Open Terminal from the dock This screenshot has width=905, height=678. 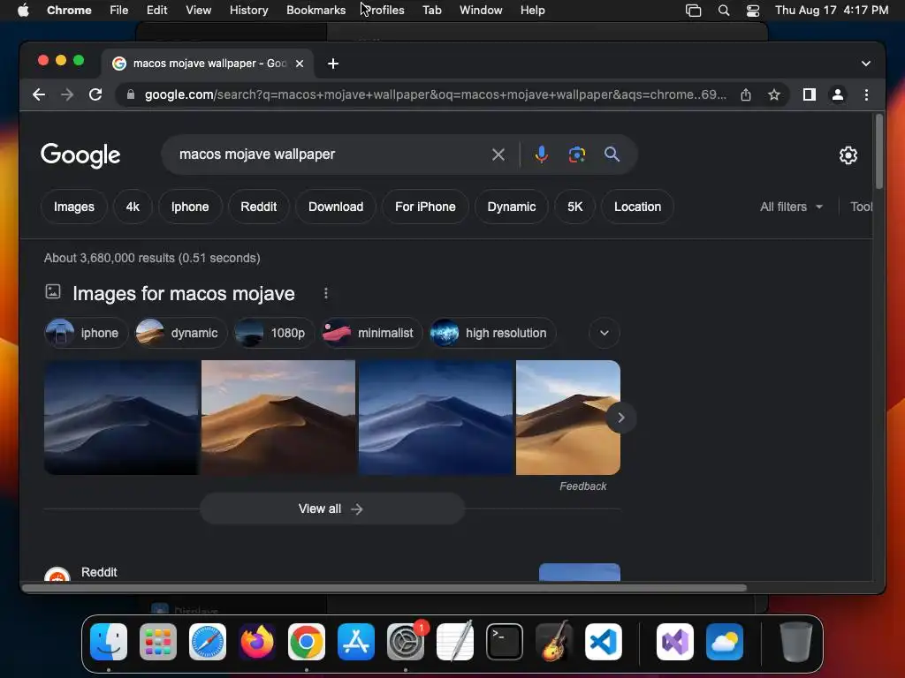(505, 642)
